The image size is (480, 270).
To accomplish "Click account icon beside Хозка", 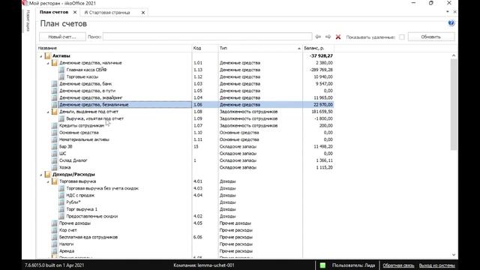I will coord(55,167).
